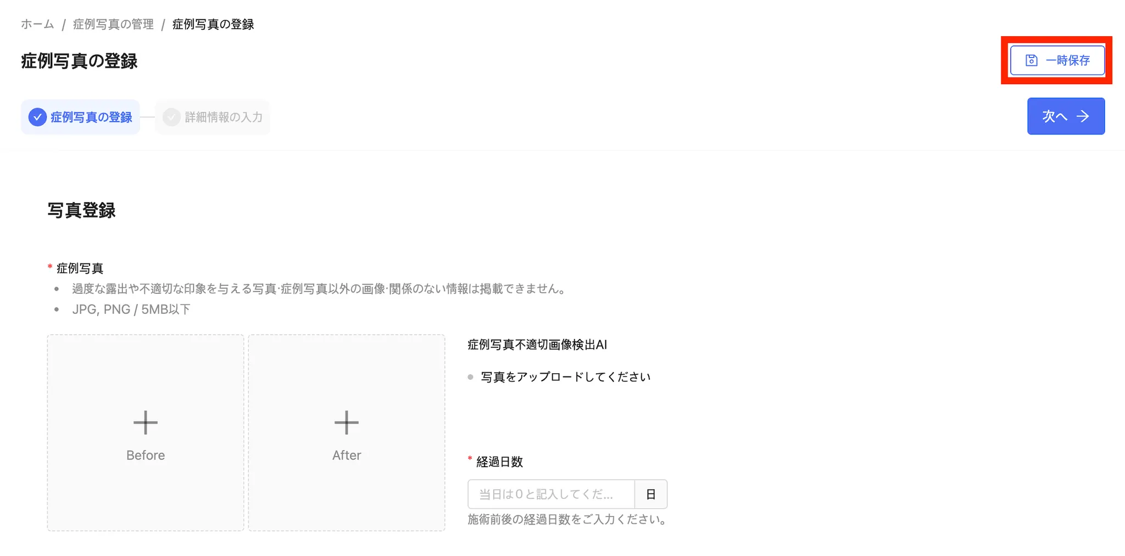Click the 症例写真不適切画像検出AI heading
Viewport: 1125px width, 556px height.
pos(537,345)
